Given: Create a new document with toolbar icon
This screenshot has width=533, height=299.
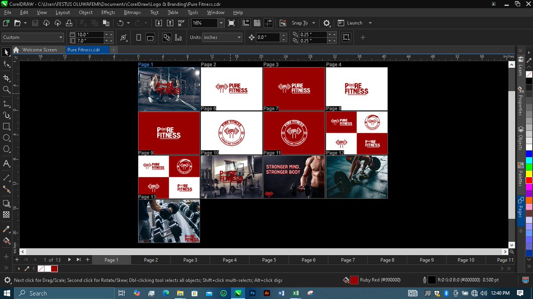Looking at the screenshot, I should coord(6,23).
